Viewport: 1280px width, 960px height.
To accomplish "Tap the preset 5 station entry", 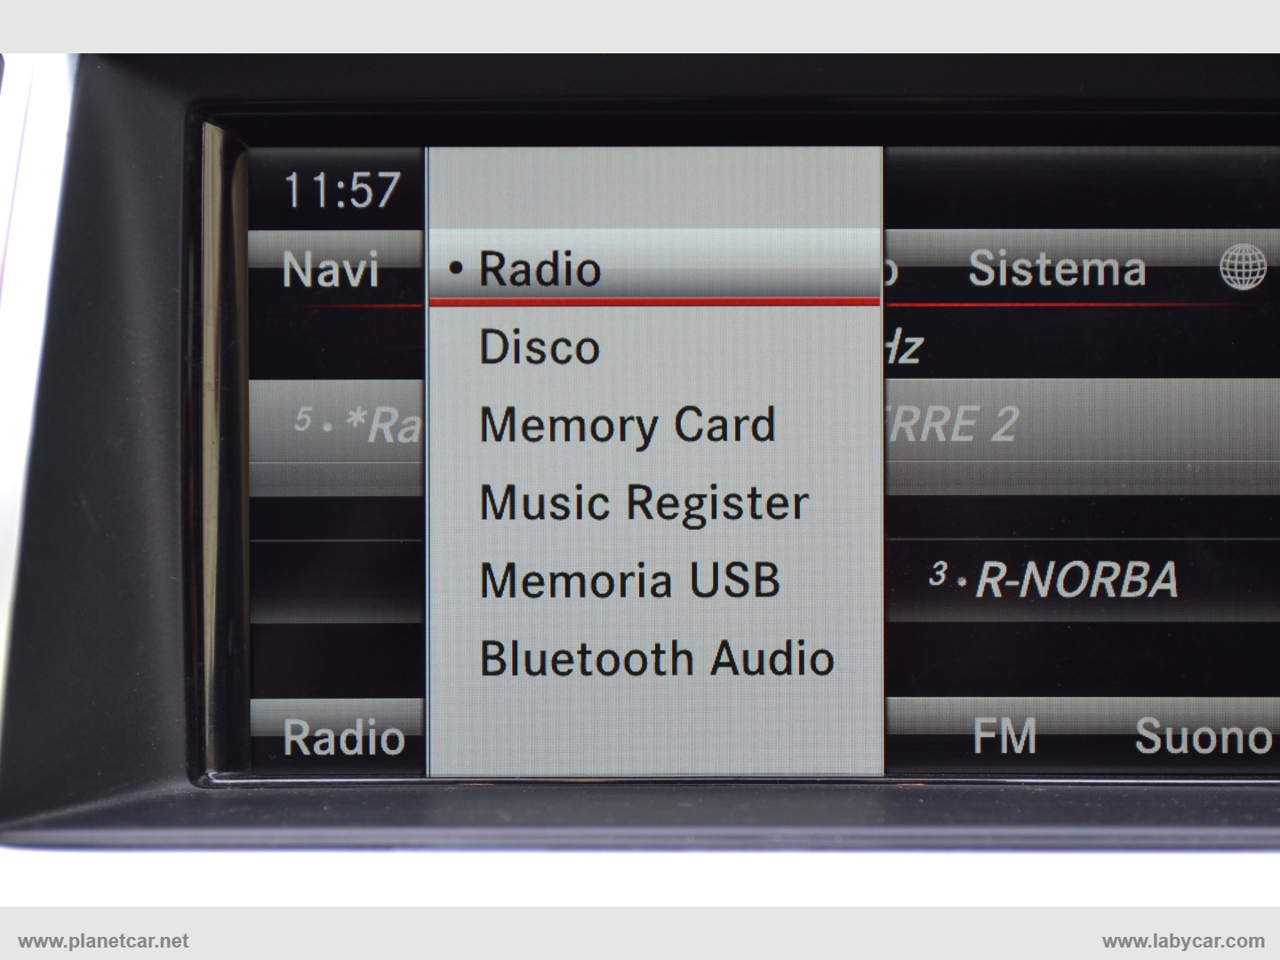I will pos(357,424).
